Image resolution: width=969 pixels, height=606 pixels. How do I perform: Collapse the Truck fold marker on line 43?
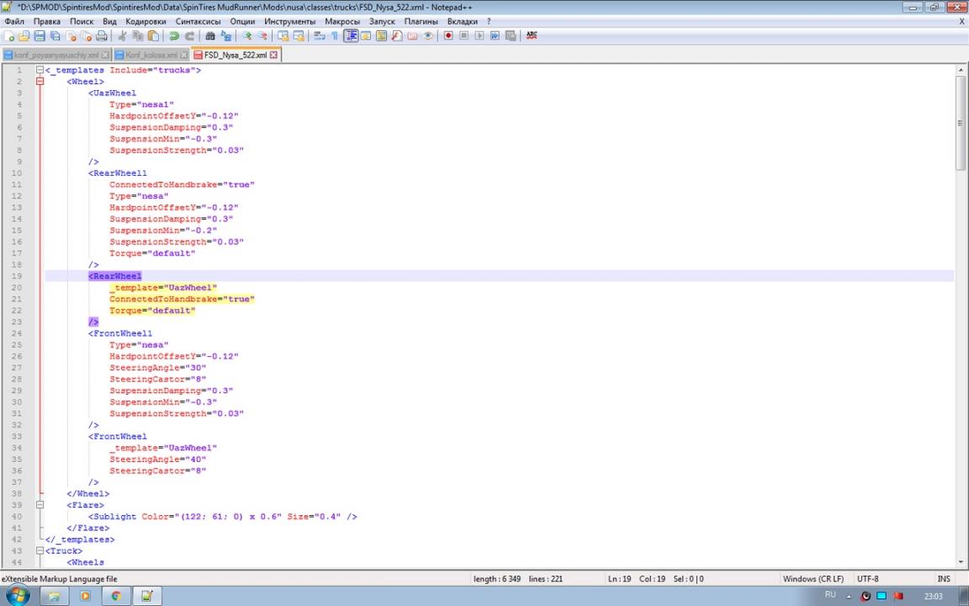39,550
